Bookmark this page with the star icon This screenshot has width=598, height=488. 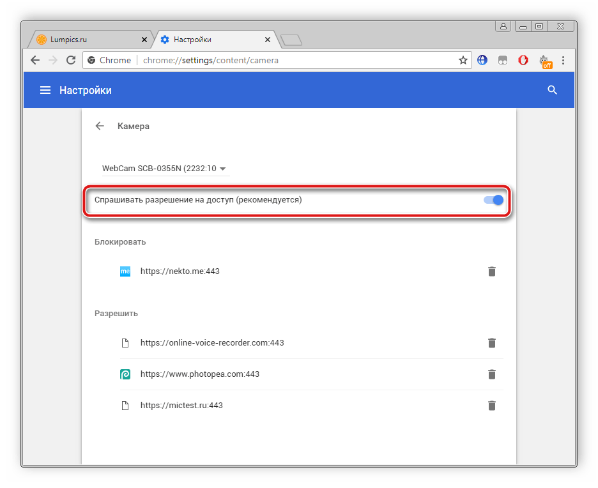[x=463, y=60]
